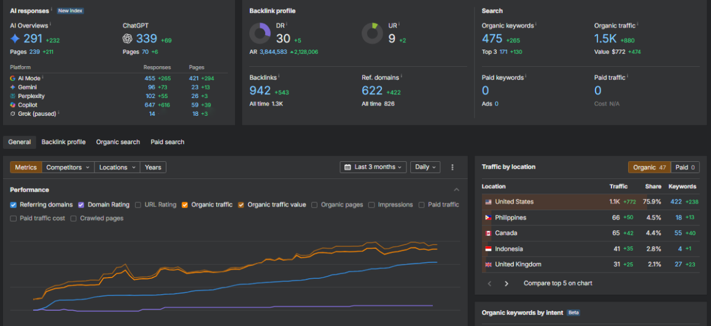Select the Organic 47 traffic toggle

click(650, 167)
